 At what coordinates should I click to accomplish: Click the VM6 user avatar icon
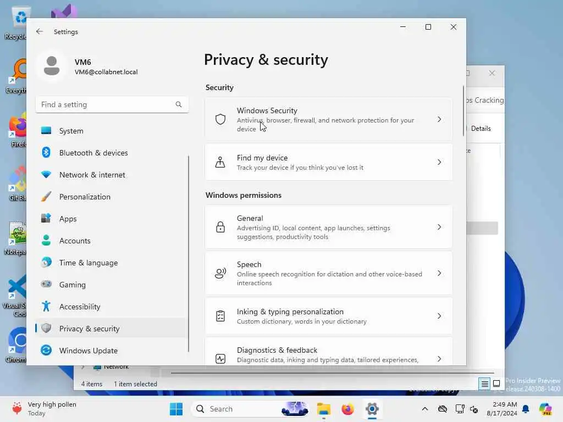click(x=52, y=66)
